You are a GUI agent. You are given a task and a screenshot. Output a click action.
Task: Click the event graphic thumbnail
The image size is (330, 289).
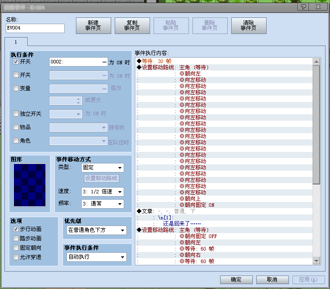(29, 185)
